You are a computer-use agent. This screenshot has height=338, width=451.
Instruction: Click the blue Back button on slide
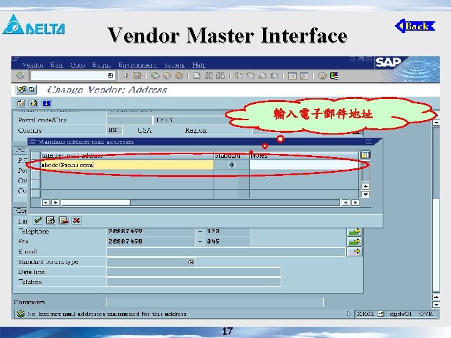click(415, 26)
